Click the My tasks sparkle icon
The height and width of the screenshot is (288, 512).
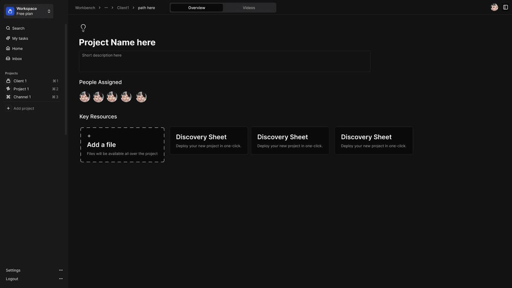[x=8, y=38]
